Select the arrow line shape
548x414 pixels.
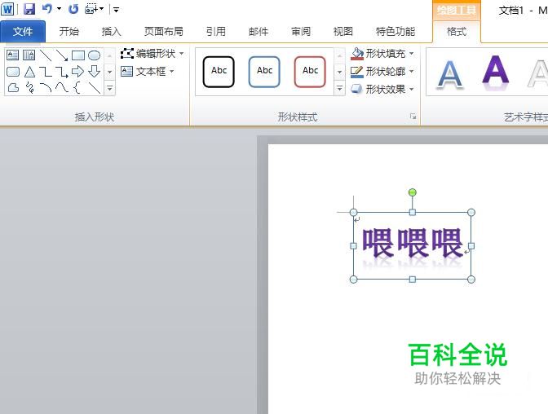coord(62,55)
